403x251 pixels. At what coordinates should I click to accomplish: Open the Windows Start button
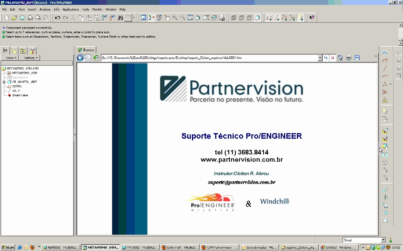pos(8,247)
